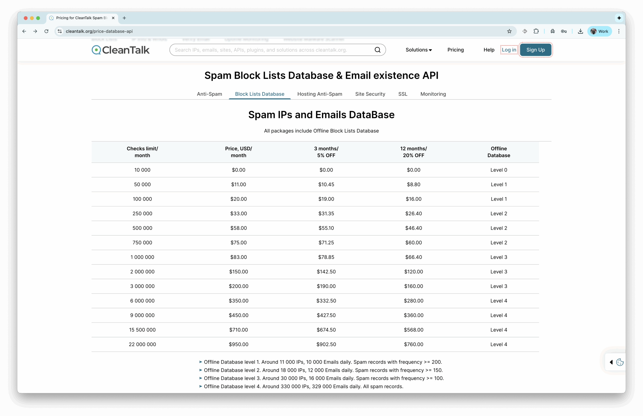Click the browser downloads icon
Screen dimensions: 643x416
pyautogui.click(x=580, y=31)
